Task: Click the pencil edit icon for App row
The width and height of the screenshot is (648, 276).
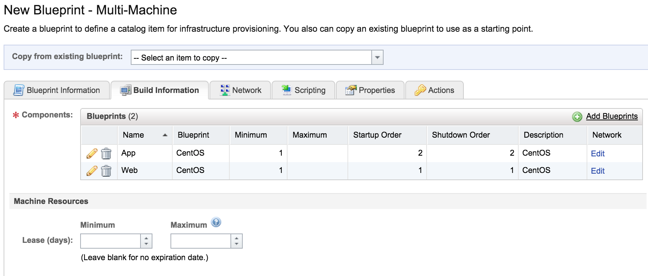Action: tap(92, 153)
